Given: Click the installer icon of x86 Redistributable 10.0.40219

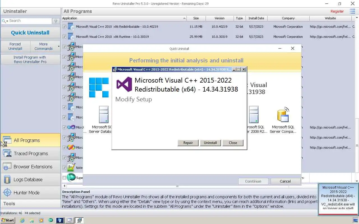Looking at the screenshot, I should (71, 27).
